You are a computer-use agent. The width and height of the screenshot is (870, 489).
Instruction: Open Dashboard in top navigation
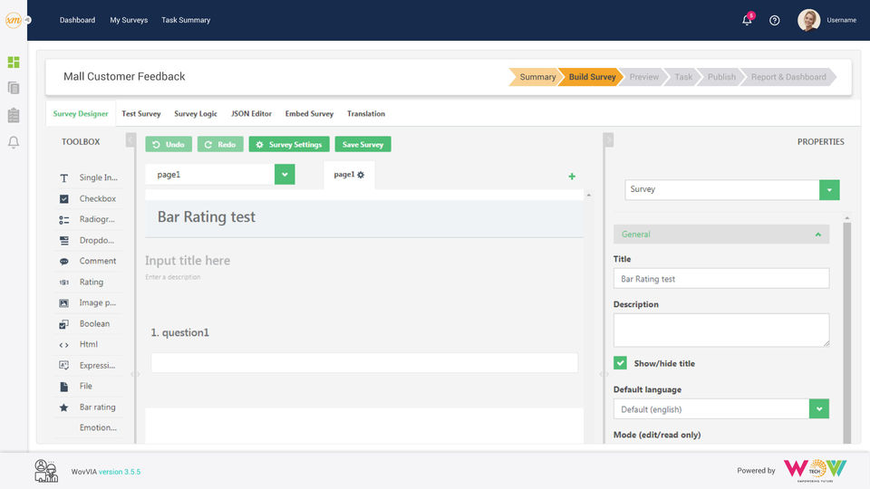click(x=77, y=20)
